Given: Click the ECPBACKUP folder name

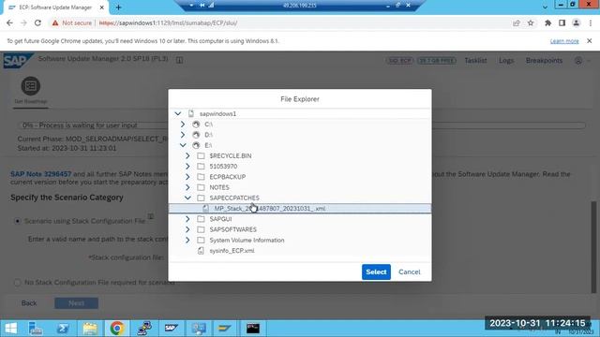Looking at the screenshot, I should [x=227, y=177].
